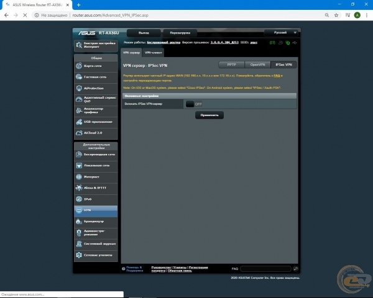This screenshot has width=373, height=298.
Task: Stop loading page with X button
Action: coord(25,15)
